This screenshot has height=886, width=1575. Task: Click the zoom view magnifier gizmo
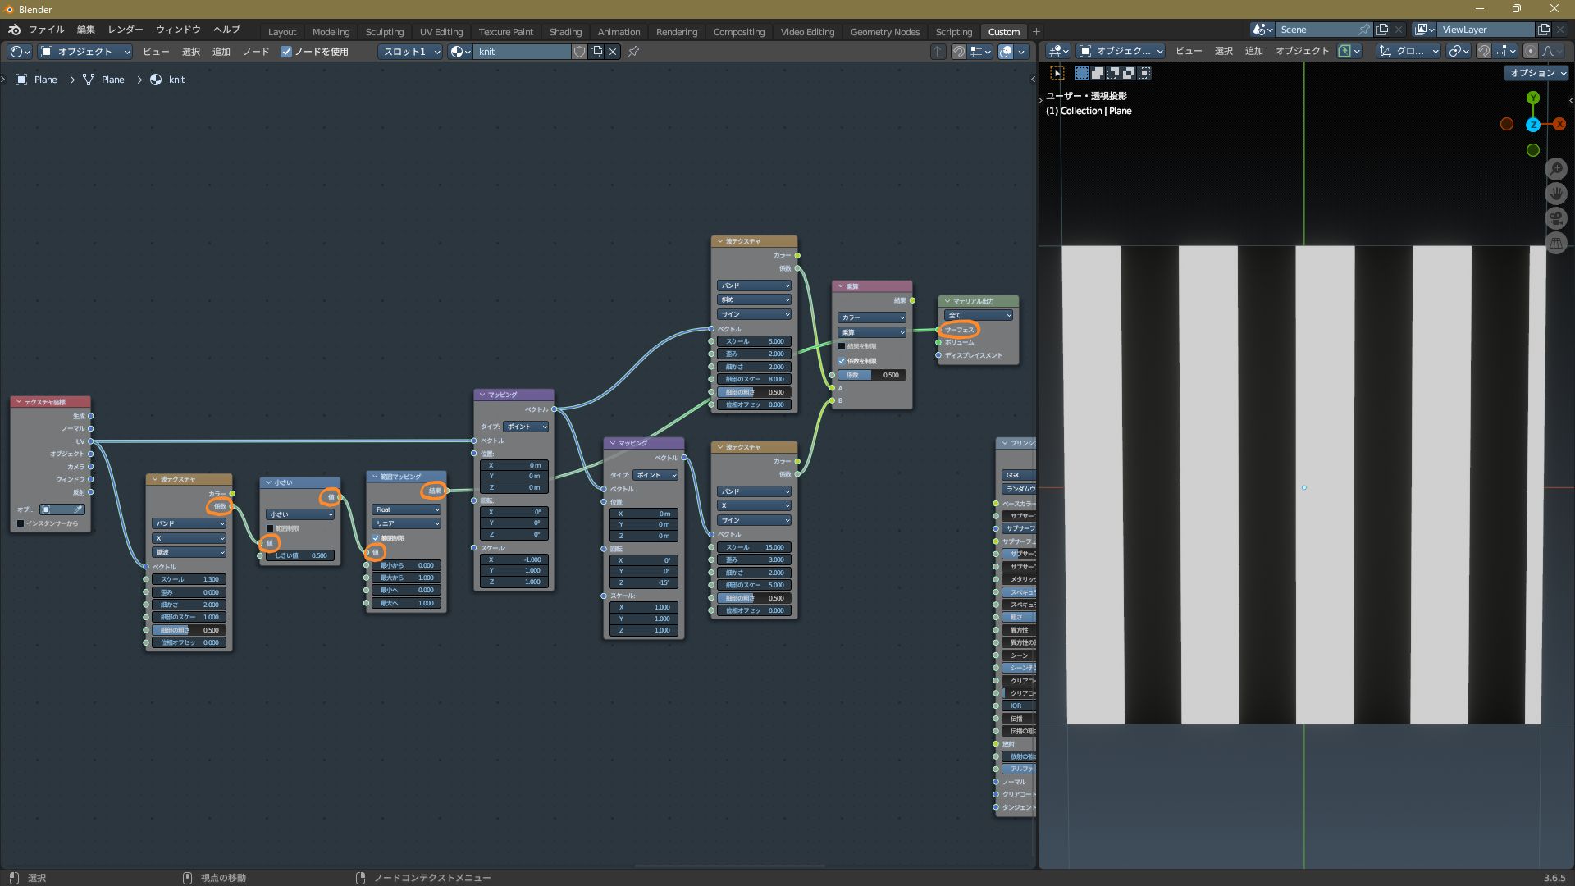click(1555, 169)
